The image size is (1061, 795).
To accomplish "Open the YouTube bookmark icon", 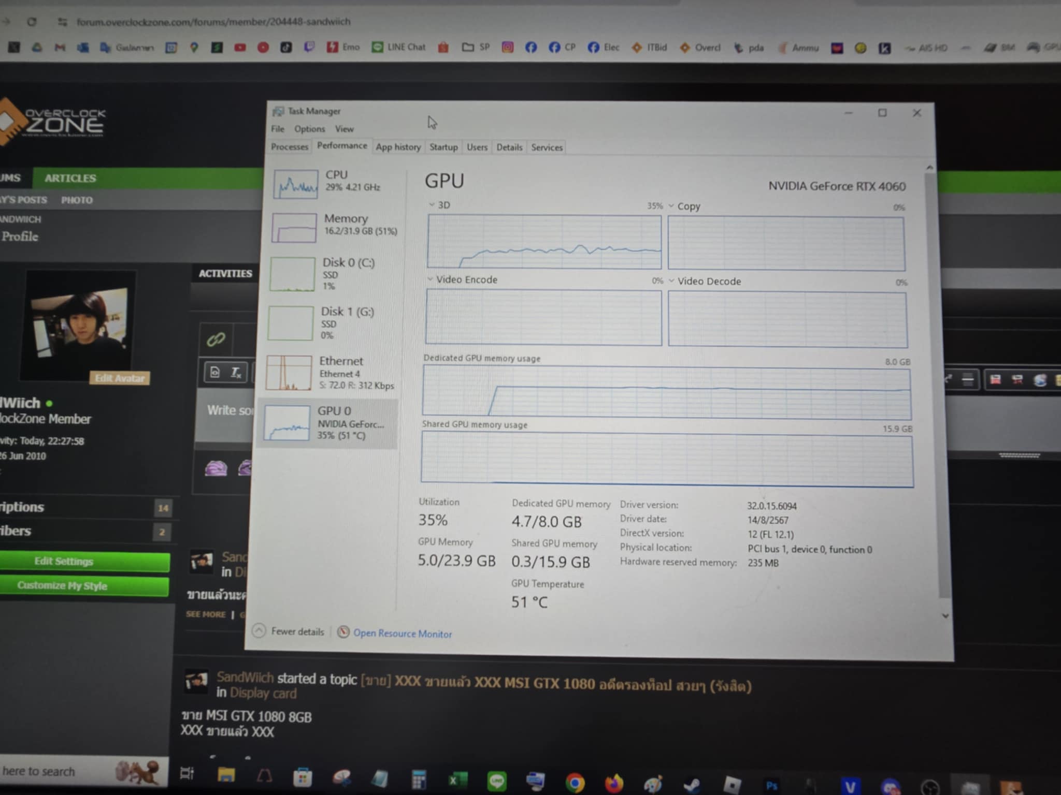I will point(240,48).
